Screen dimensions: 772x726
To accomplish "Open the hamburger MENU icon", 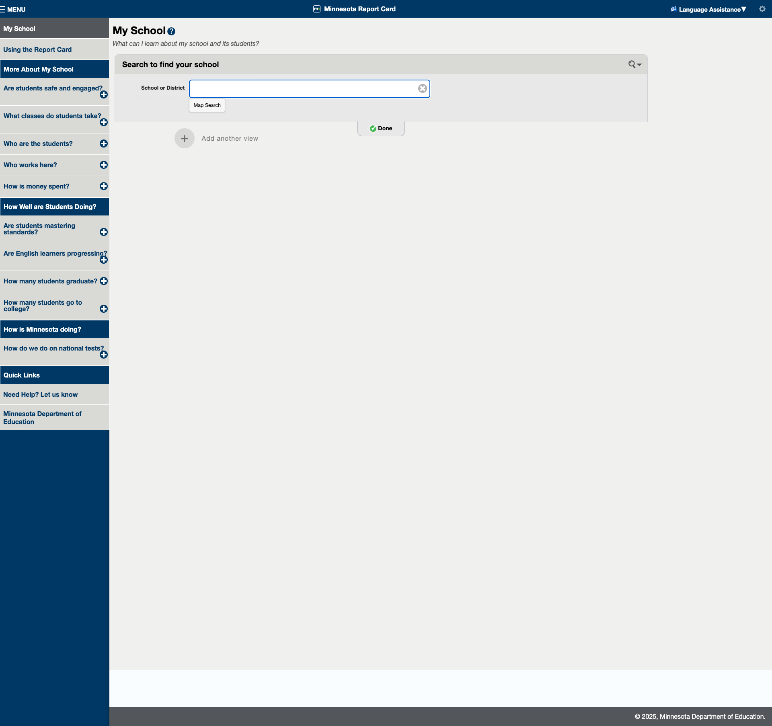I will (3, 9).
